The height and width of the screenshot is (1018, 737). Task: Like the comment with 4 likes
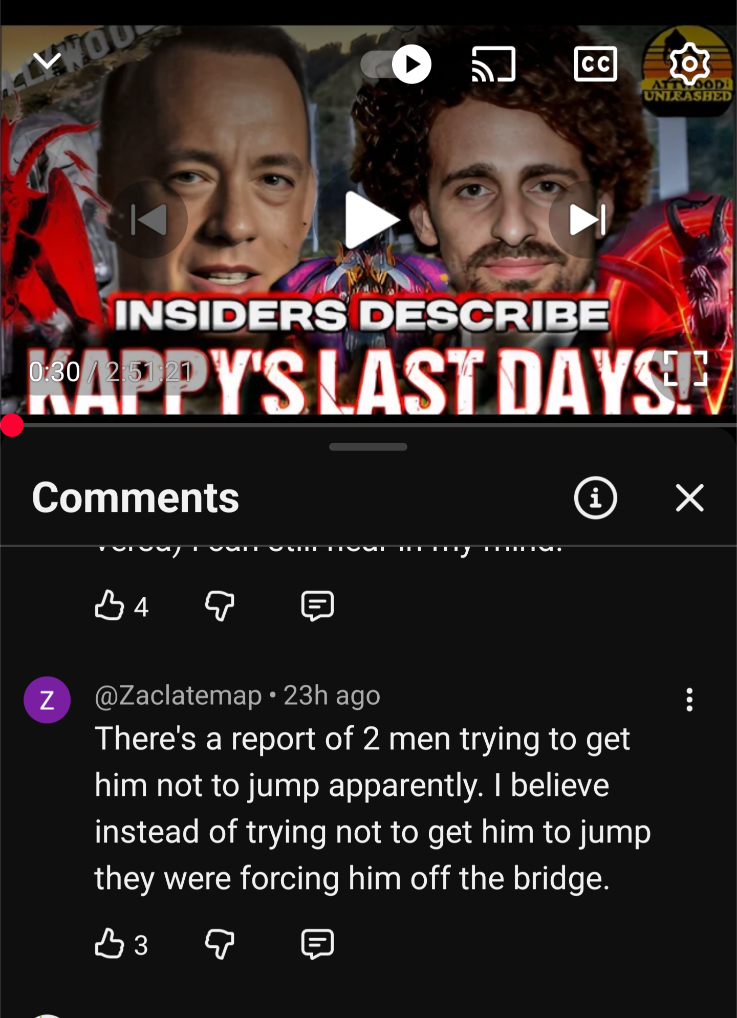click(x=110, y=606)
